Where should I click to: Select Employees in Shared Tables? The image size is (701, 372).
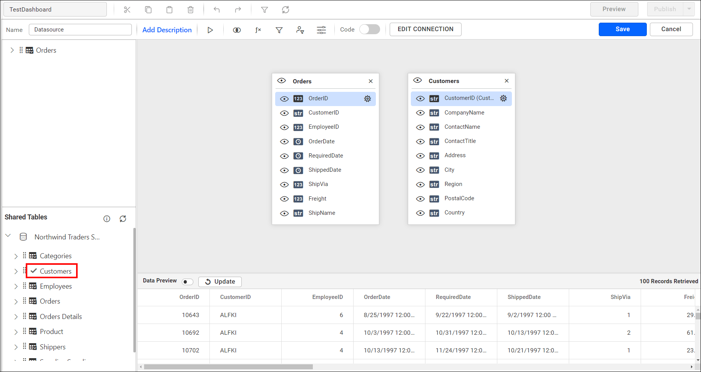(56, 286)
